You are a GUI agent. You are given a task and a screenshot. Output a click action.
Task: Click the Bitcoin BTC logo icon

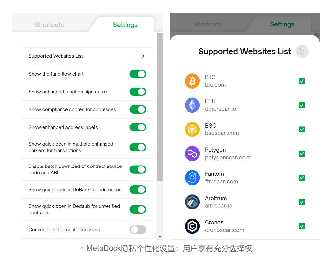click(x=192, y=81)
